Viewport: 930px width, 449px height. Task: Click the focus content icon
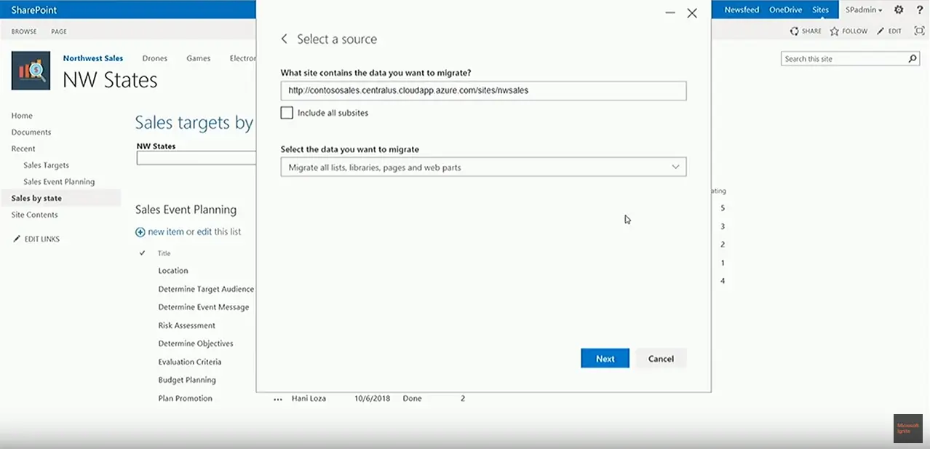919,31
